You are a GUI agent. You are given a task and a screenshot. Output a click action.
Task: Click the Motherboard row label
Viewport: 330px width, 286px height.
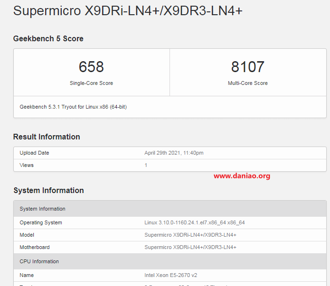tap(35, 247)
